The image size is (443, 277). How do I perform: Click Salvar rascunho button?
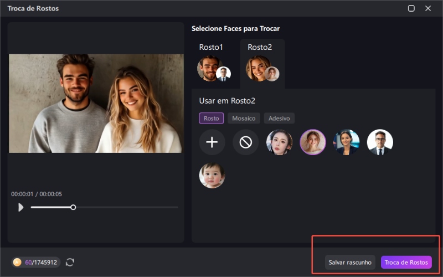(x=350, y=262)
